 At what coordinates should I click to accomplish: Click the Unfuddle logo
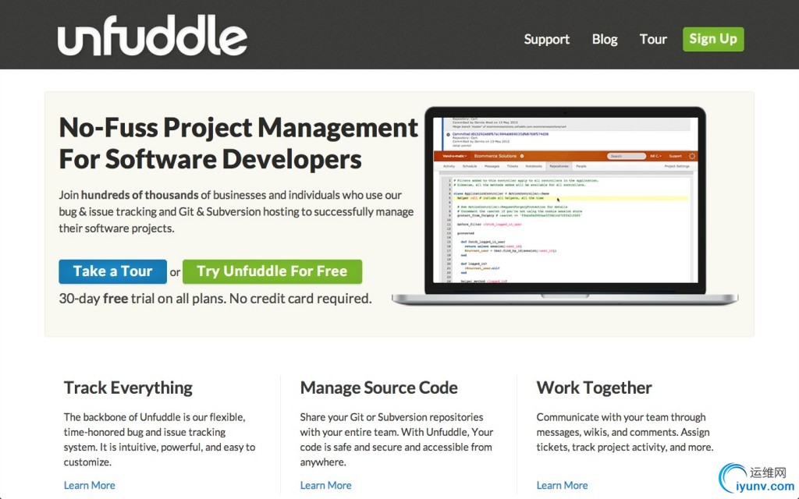[x=152, y=37]
